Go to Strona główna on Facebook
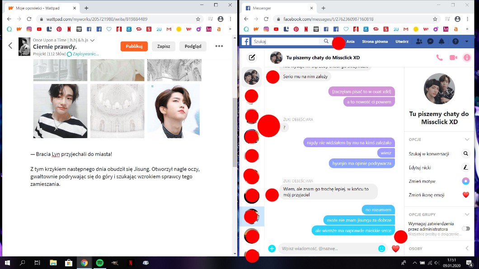This screenshot has height=269, width=479. [375, 42]
